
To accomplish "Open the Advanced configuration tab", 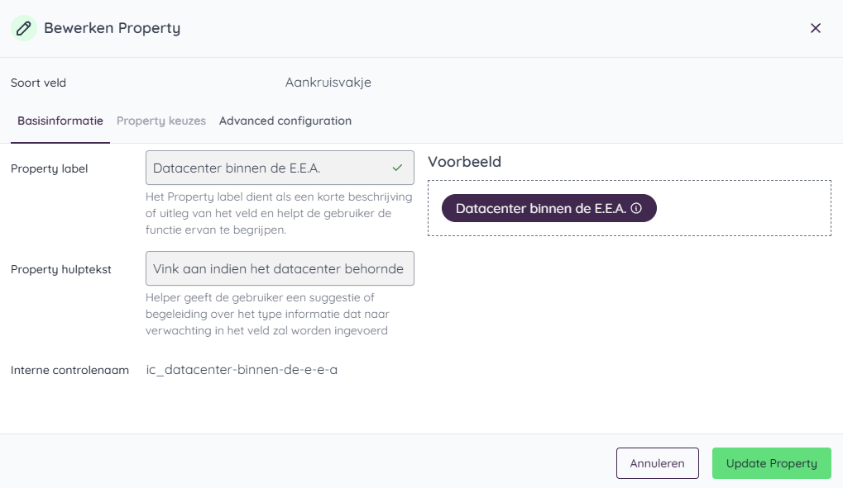I will (x=285, y=121).
